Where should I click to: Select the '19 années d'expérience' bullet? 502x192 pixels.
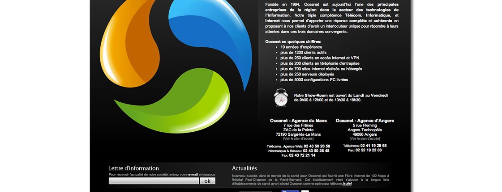coord(301,47)
